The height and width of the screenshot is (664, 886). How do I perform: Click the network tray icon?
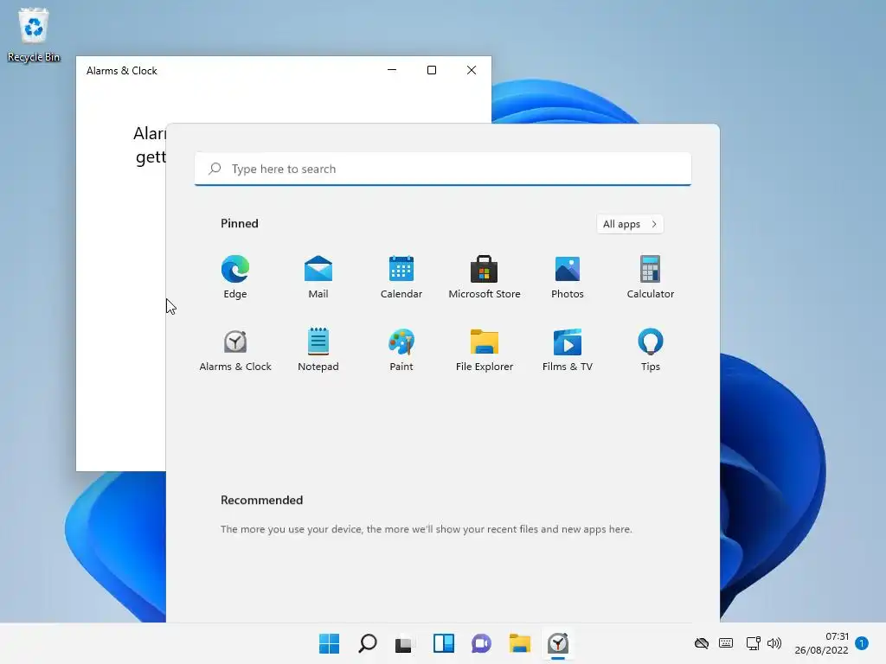[x=753, y=643]
